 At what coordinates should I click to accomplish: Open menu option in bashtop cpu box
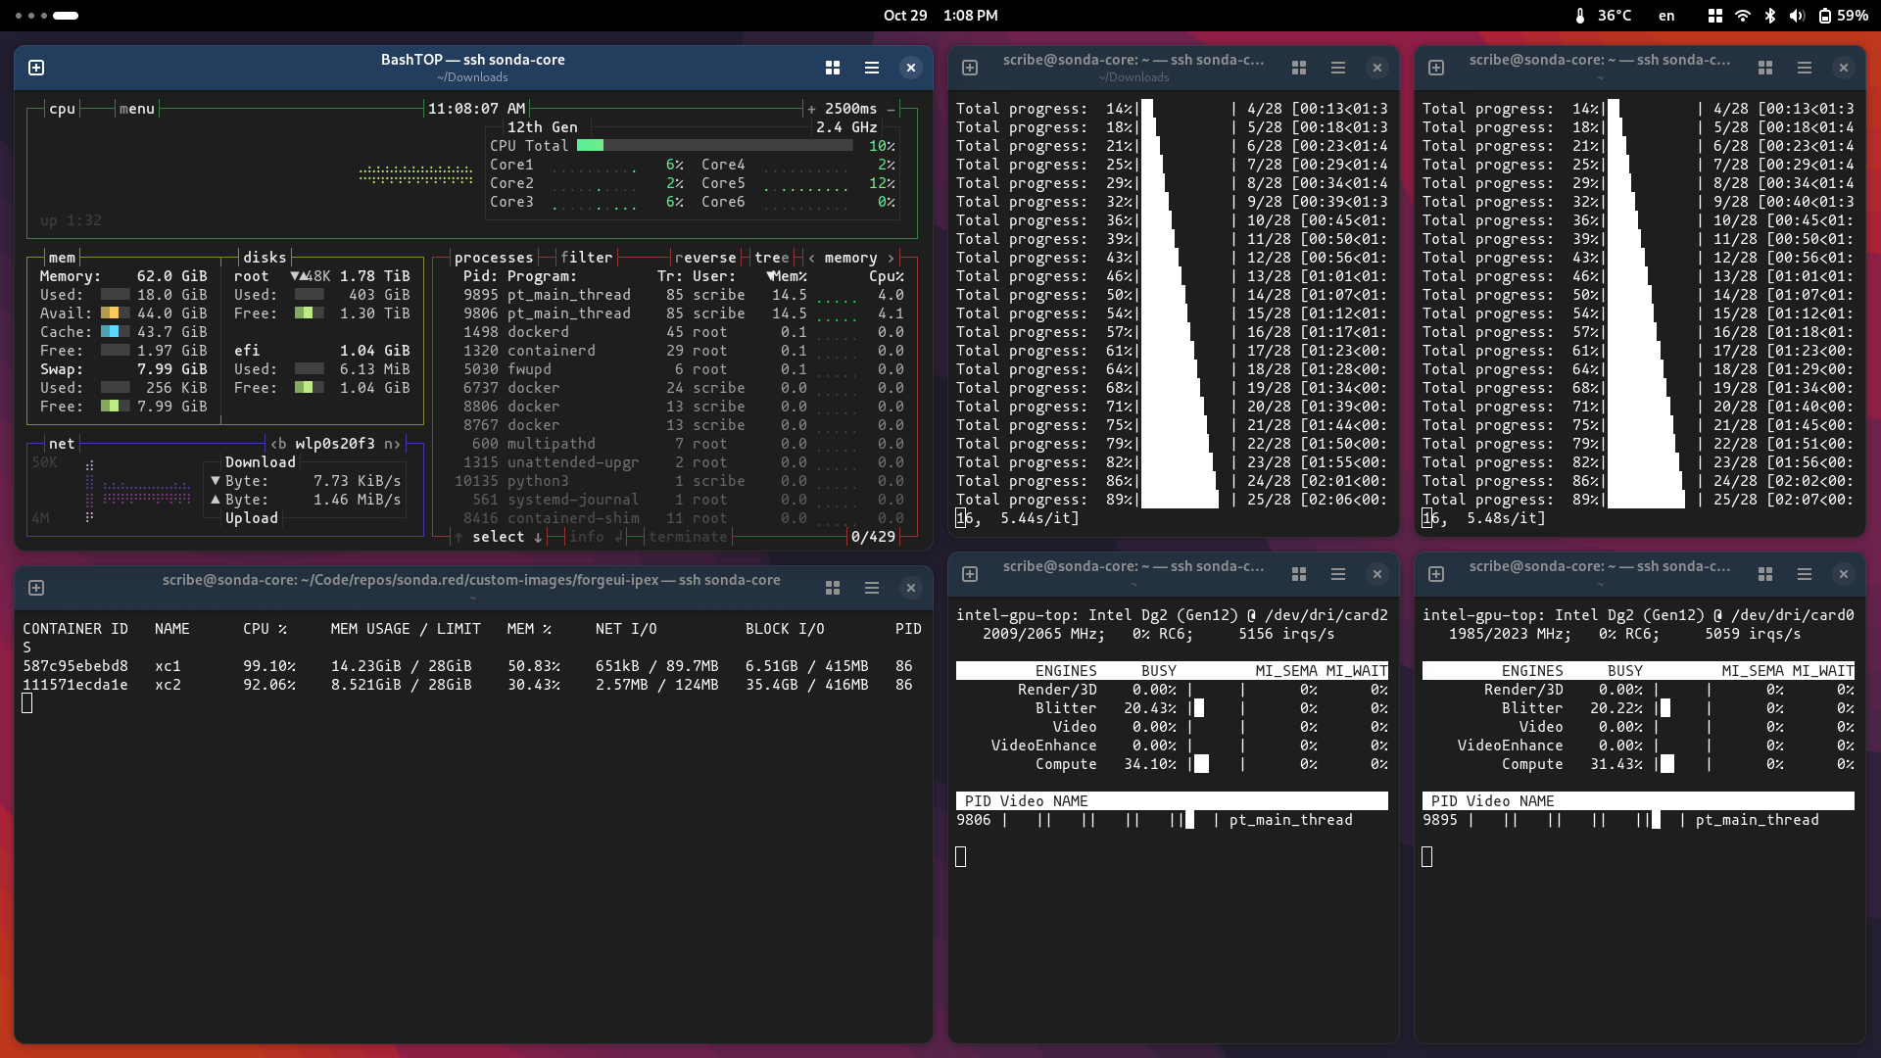[x=136, y=109]
